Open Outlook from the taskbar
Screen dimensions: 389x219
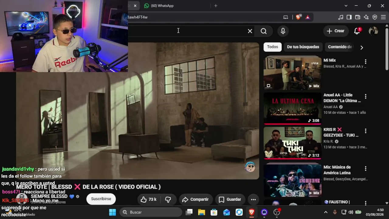[226, 212]
